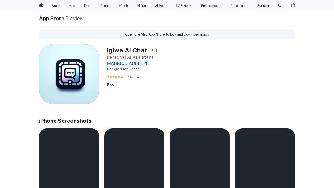Click the Accessories navigation entry

coord(239,6)
